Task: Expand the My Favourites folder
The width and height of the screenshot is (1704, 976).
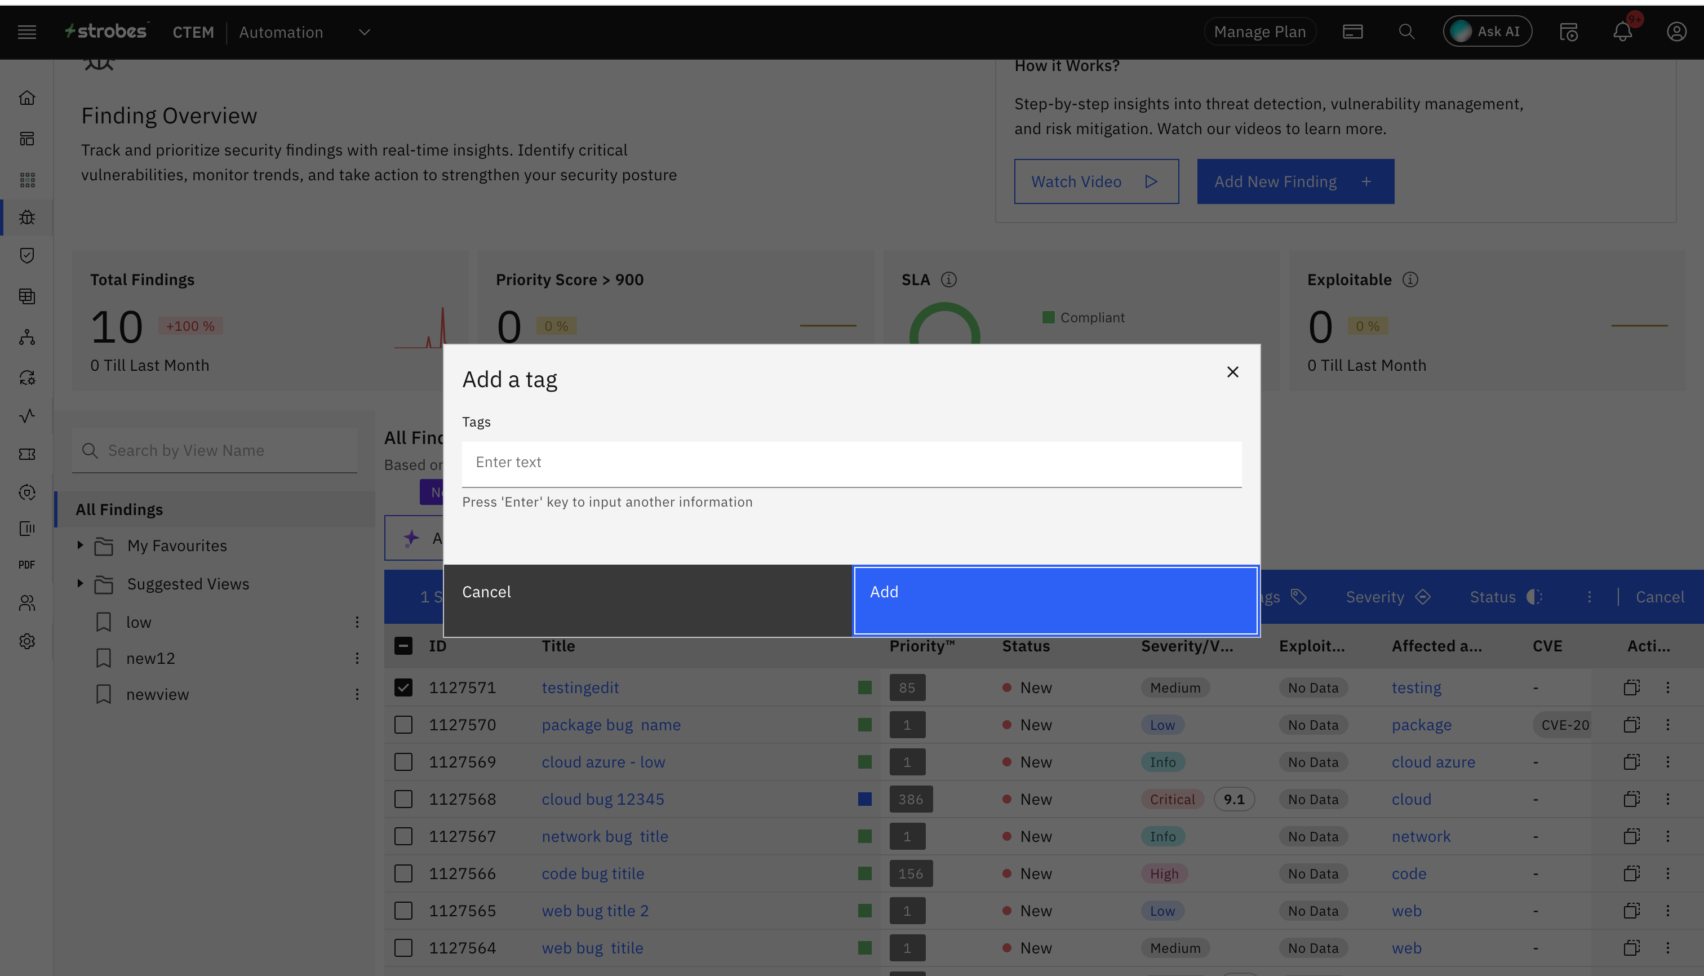Action: click(81, 545)
